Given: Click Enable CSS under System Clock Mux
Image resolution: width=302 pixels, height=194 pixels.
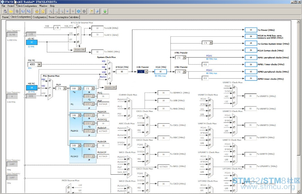Looking at the screenshot, I should click(110, 87).
